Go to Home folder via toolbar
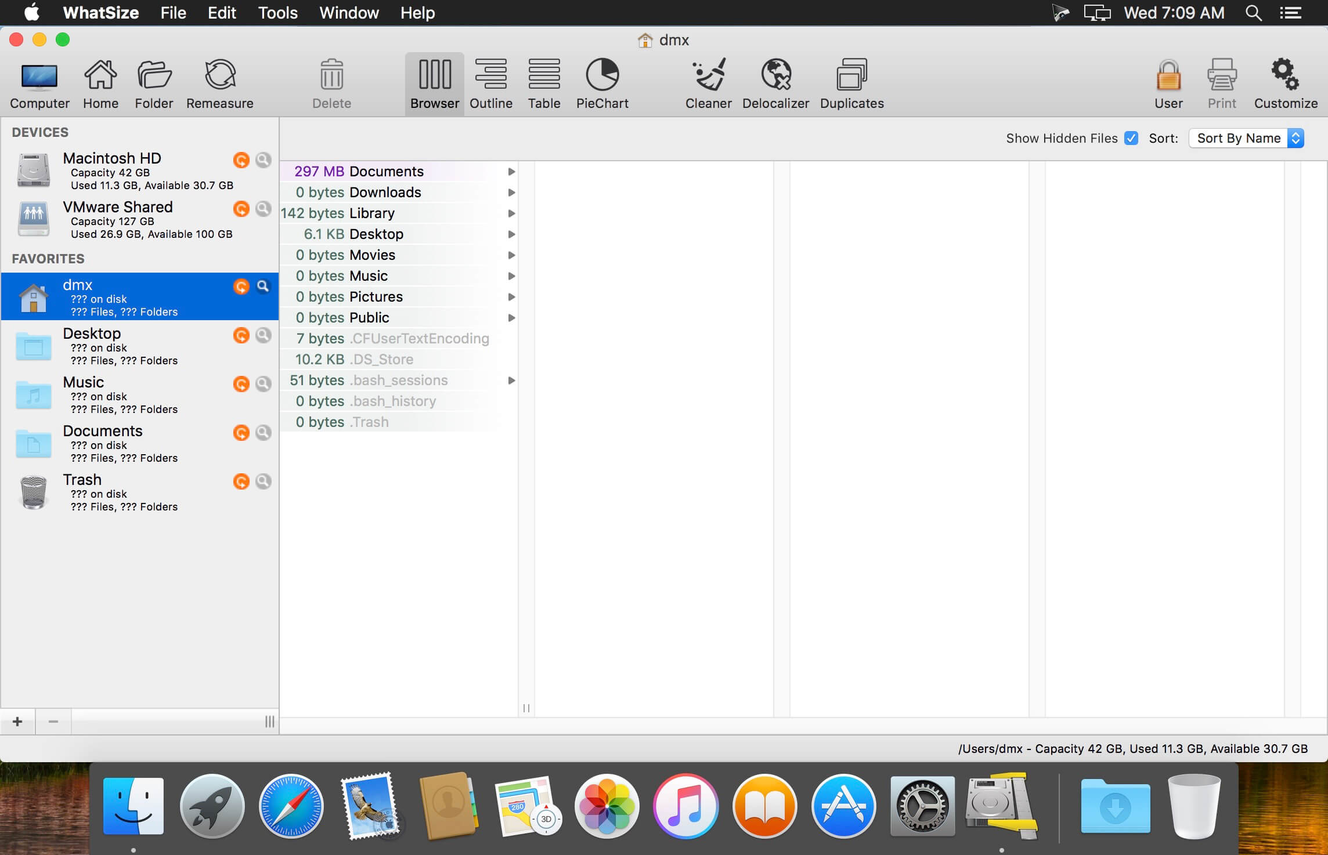This screenshot has width=1328, height=855. tap(100, 84)
